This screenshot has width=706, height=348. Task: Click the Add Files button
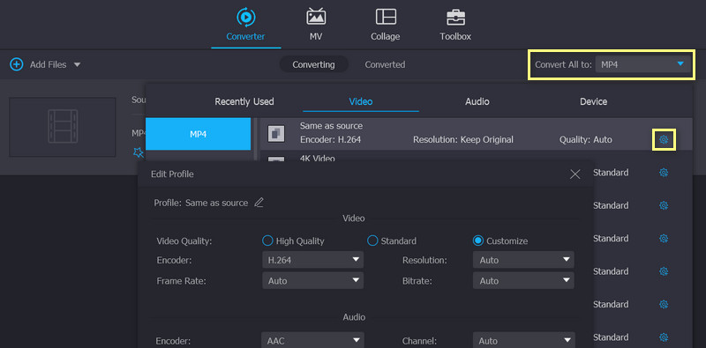click(38, 64)
